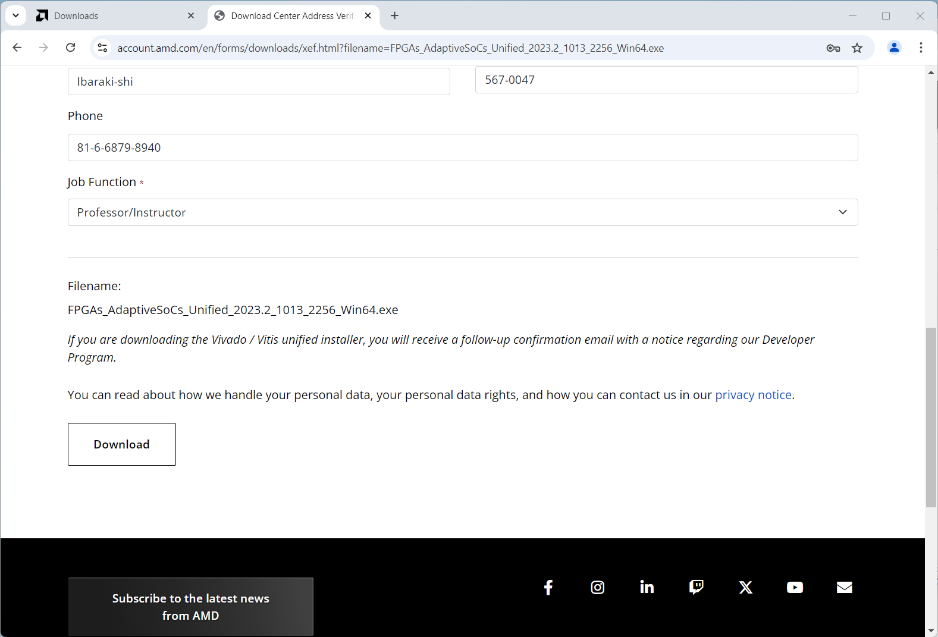Open the privacy notice link
Image resolution: width=938 pixels, height=637 pixels.
pos(752,395)
